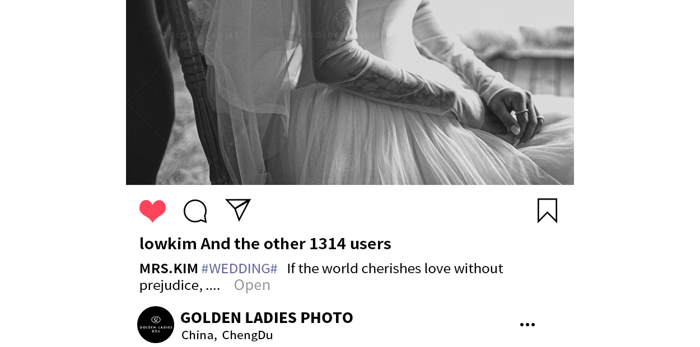The height and width of the screenshot is (347, 700).
Task: Select the China, ChengDu location tag
Action: [x=227, y=335]
